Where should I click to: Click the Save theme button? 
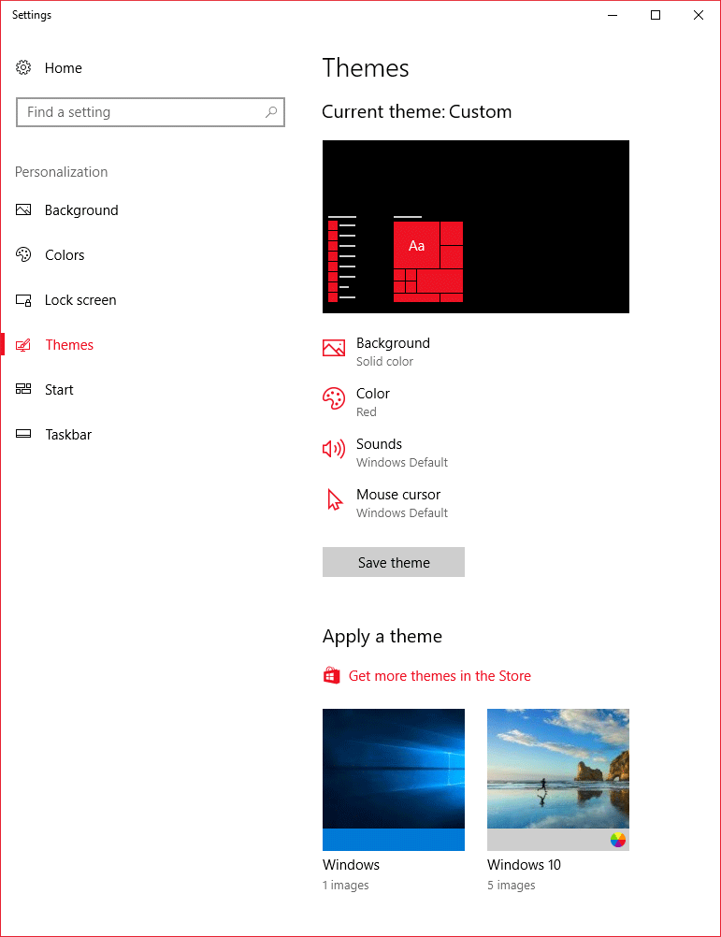tap(394, 562)
